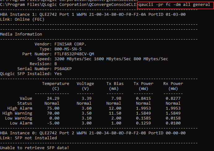This screenshot has width=214, height=151.
Task: Click the 'High Warning' row label
Action: (x=17, y=113)
